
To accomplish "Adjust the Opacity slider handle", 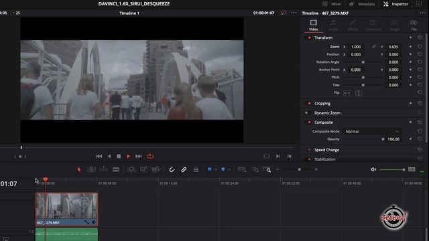I will (383, 139).
